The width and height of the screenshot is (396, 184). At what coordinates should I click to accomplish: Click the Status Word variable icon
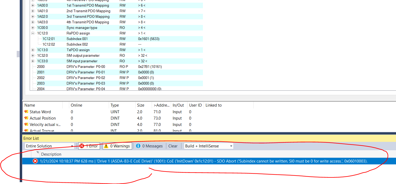(26, 112)
